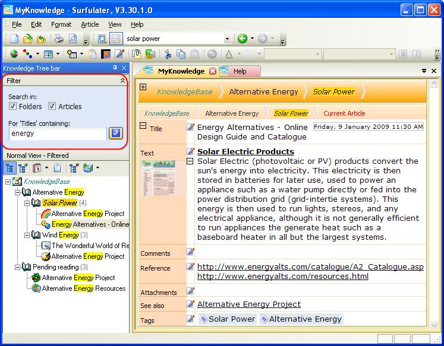Open the File menu

coord(17,24)
